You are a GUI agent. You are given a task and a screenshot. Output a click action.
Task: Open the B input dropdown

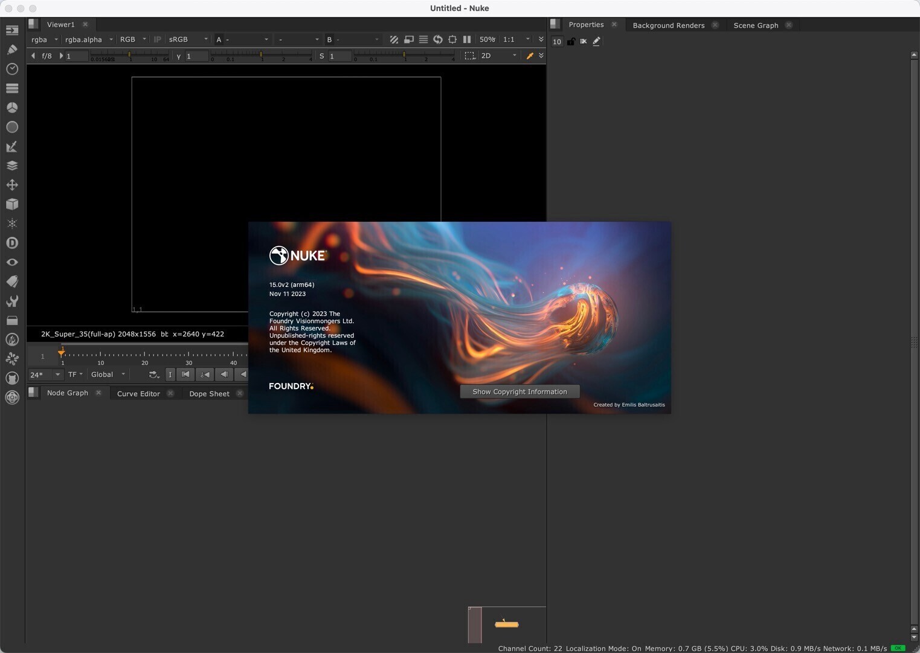(x=353, y=39)
